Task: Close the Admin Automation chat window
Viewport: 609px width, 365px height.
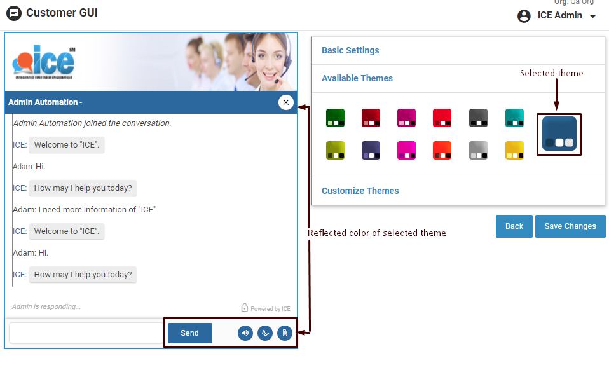Action: (x=285, y=102)
